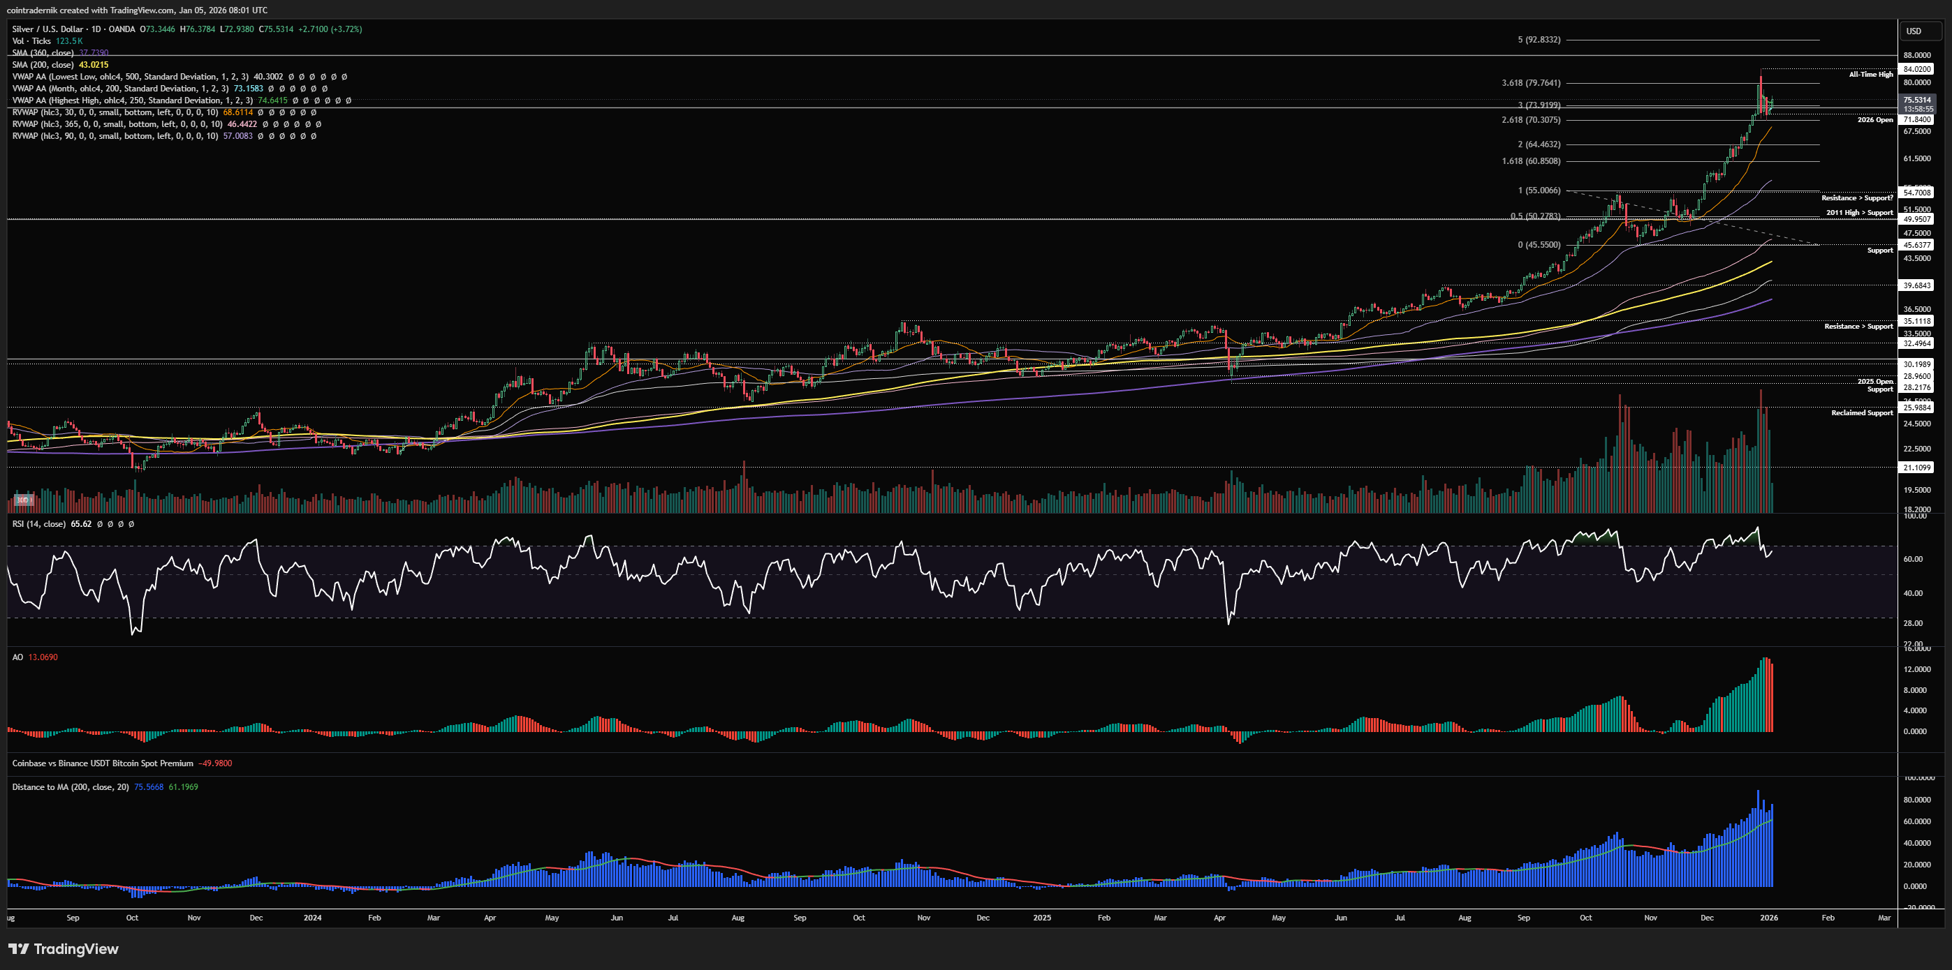Click the 2025 marker on time axis
This screenshot has width=1952, height=970.
click(1042, 918)
